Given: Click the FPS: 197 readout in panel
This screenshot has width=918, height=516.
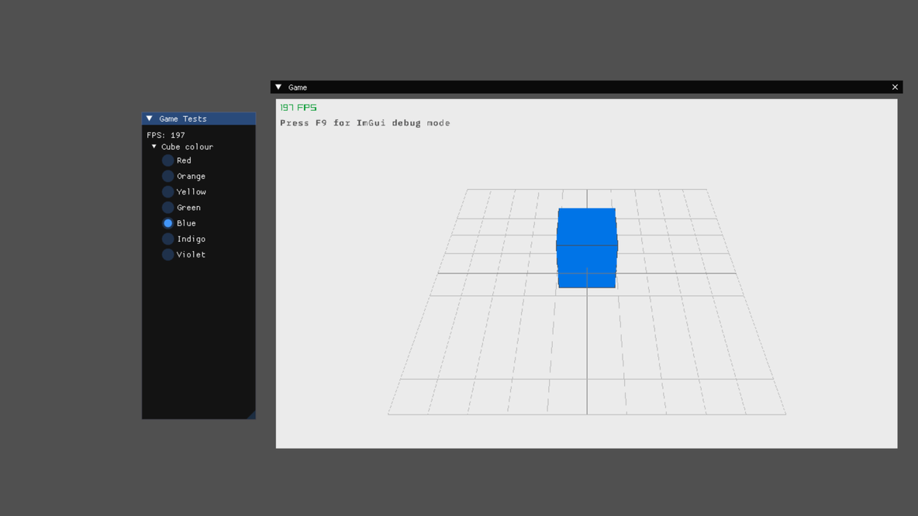Looking at the screenshot, I should tap(166, 135).
